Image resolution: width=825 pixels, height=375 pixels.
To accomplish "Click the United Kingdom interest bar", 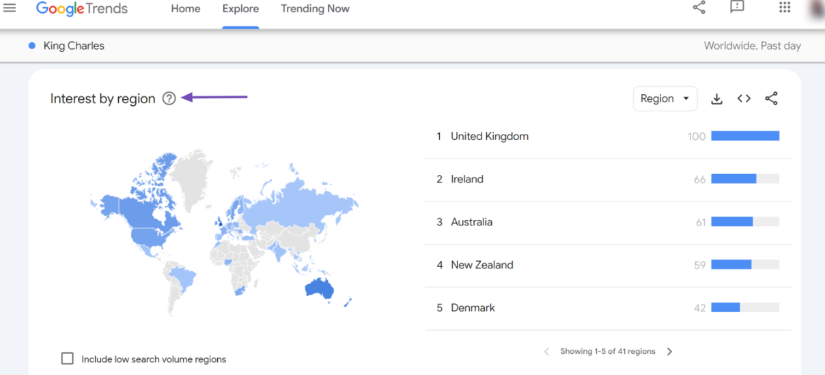I will (745, 136).
